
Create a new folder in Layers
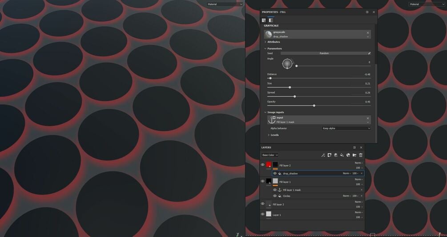354,155
